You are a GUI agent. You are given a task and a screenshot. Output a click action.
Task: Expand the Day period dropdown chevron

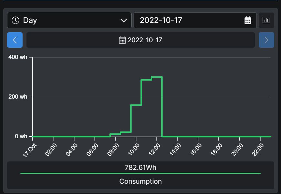(124, 20)
